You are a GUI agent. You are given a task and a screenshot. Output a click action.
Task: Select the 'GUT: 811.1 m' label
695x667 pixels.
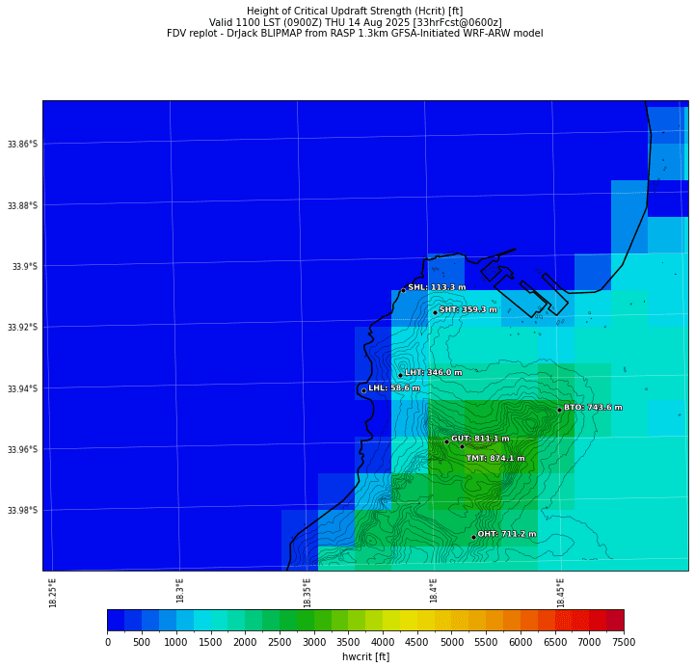point(480,439)
